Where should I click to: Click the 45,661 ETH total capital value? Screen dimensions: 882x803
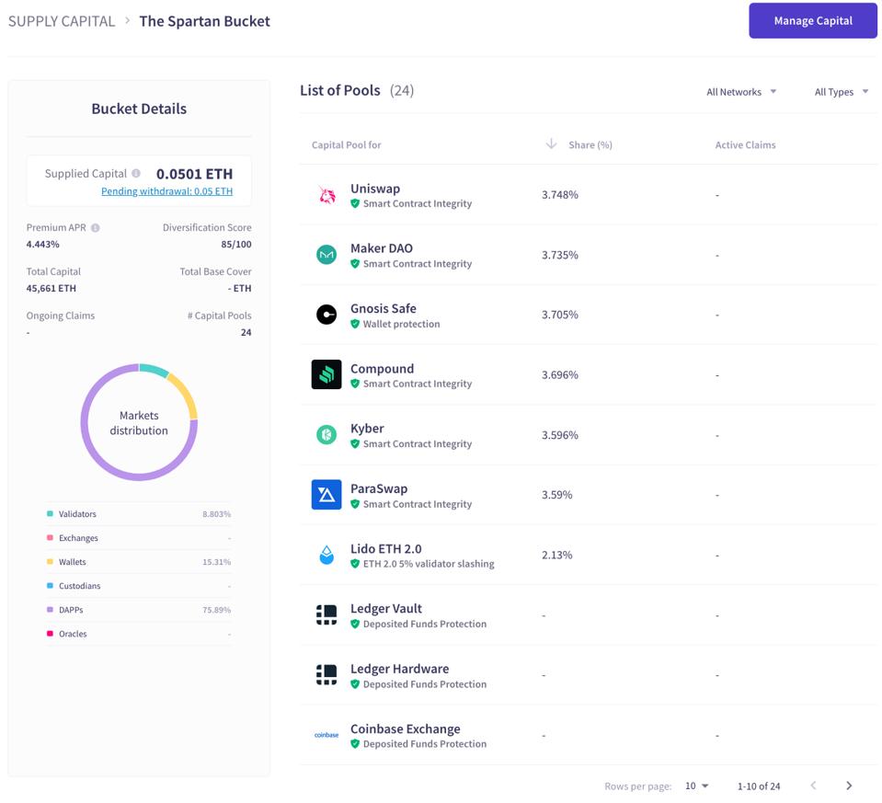pyautogui.click(x=52, y=288)
